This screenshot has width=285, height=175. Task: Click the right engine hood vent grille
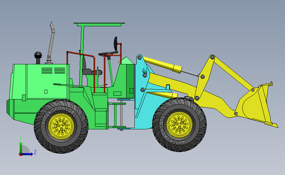59,71
